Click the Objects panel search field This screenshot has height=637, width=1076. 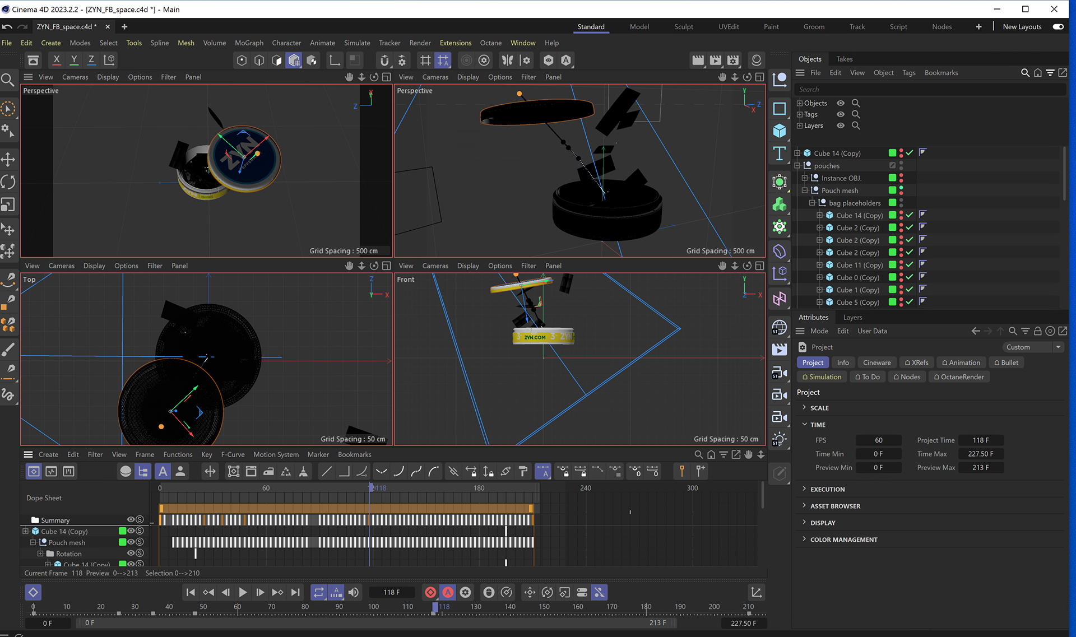(x=930, y=89)
